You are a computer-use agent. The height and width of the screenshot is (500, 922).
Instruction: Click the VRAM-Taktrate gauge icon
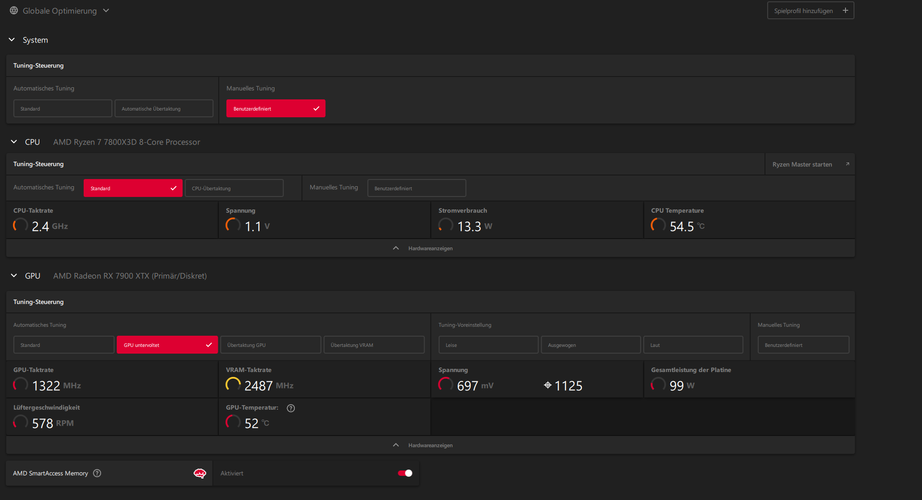coord(233,385)
